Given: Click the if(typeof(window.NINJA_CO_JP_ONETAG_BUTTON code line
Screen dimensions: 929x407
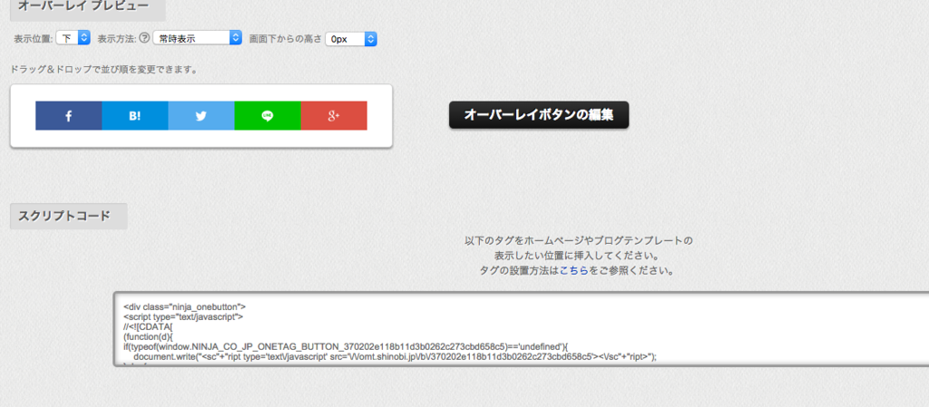Looking at the screenshot, I should point(346,346).
